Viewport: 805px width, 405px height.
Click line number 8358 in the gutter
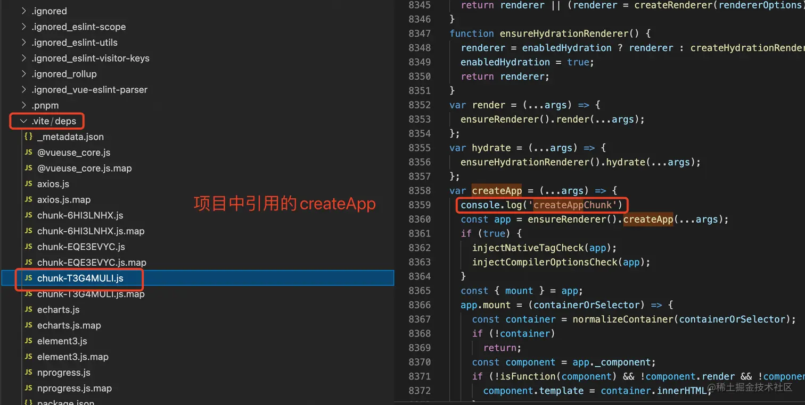tap(420, 191)
